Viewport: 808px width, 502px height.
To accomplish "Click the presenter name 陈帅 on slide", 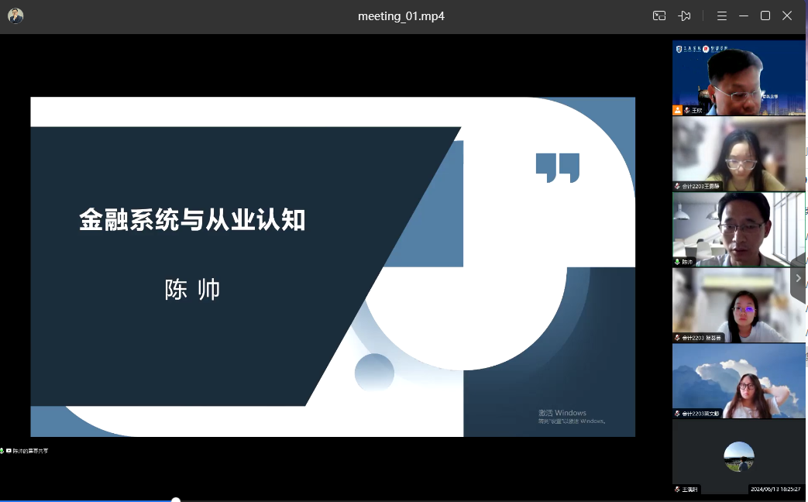I will click(192, 289).
